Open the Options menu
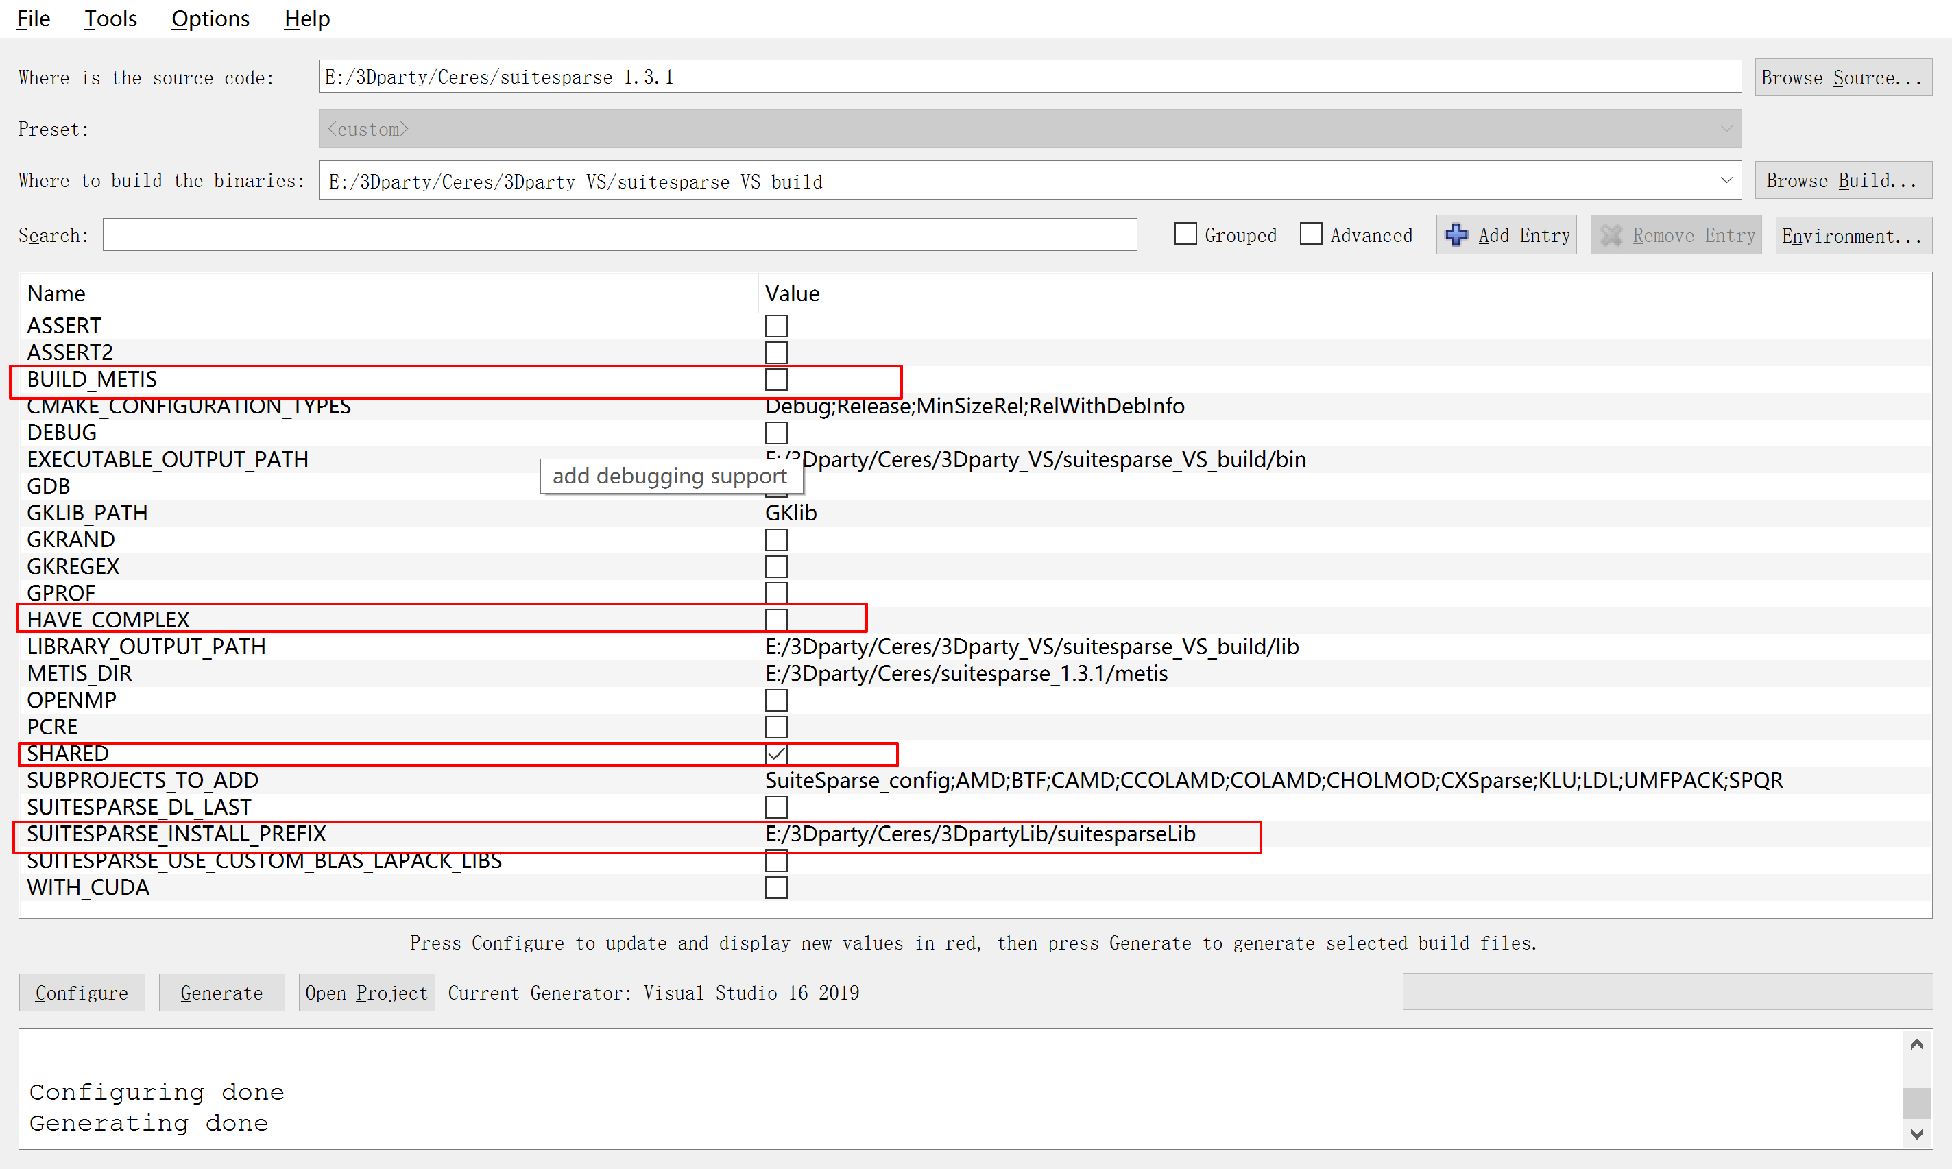 tap(210, 19)
